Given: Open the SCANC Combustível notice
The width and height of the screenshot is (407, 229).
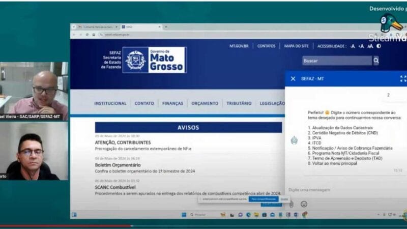Looking at the screenshot, I should coord(115,187).
